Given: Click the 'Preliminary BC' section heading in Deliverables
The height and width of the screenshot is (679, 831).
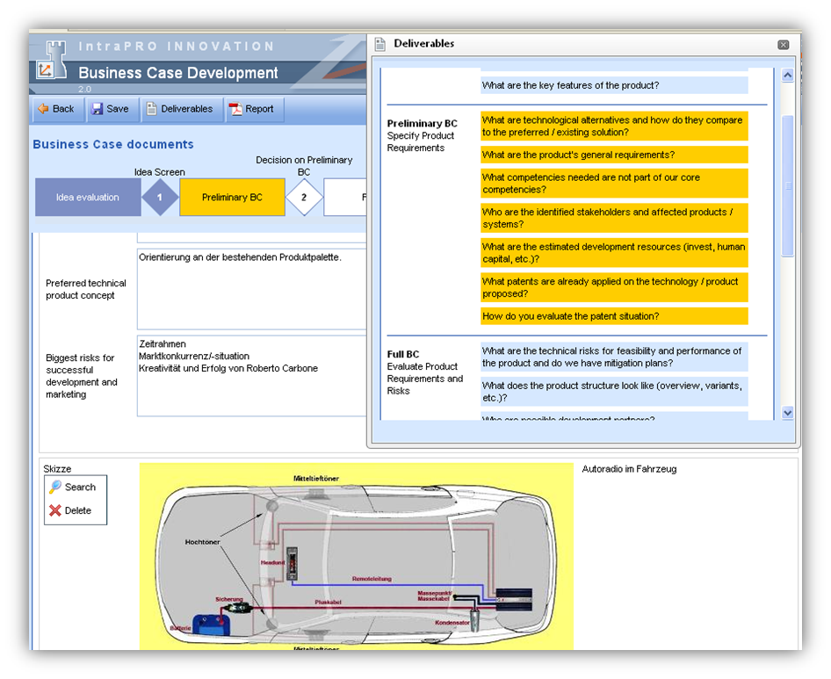Looking at the screenshot, I should coord(422,124).
